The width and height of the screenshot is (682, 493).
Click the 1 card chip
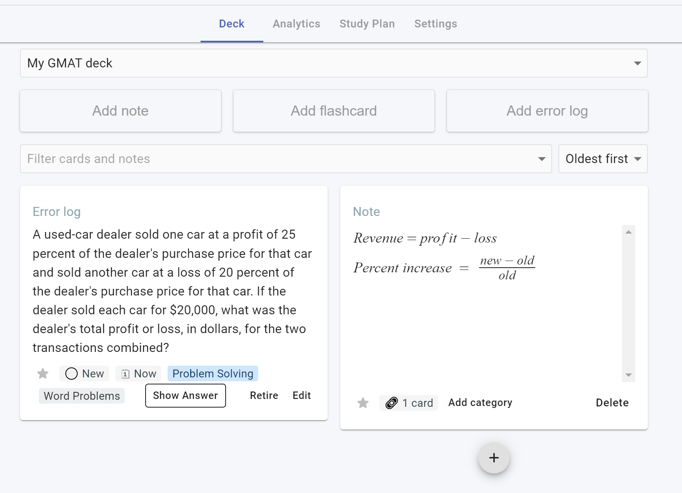click(409, 403)
